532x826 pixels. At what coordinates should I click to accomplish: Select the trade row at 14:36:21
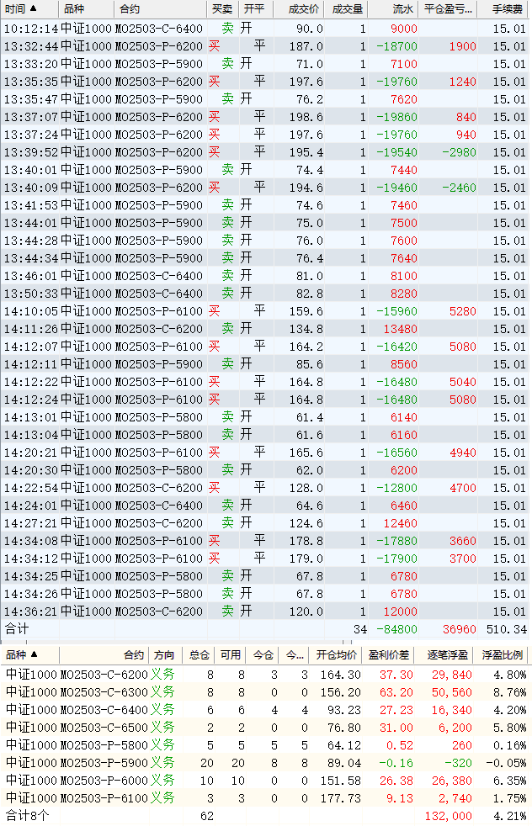[x=265, y=612]
